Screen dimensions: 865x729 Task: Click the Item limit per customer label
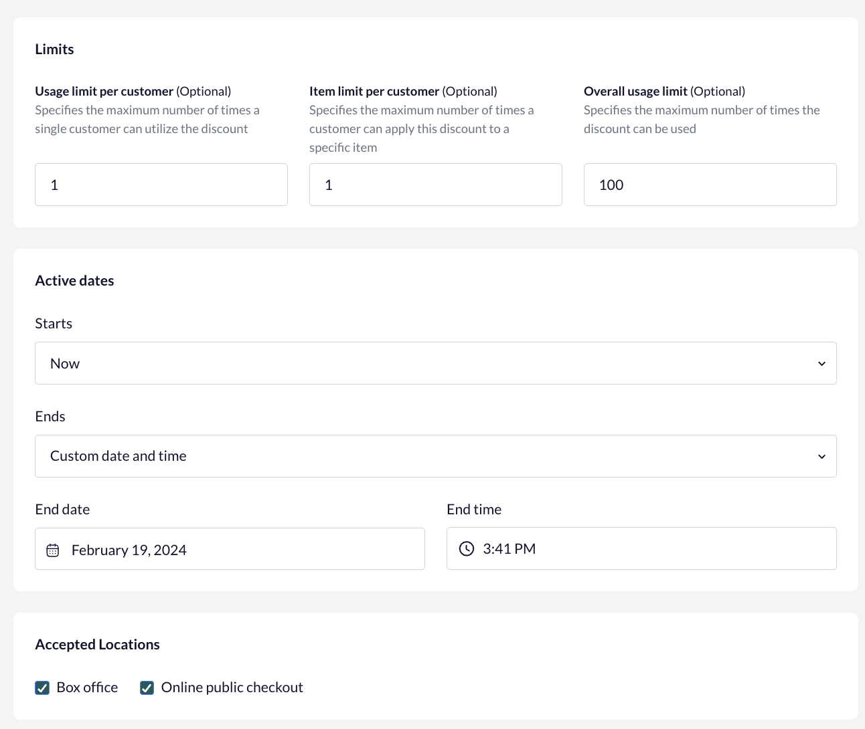point(403,92)
